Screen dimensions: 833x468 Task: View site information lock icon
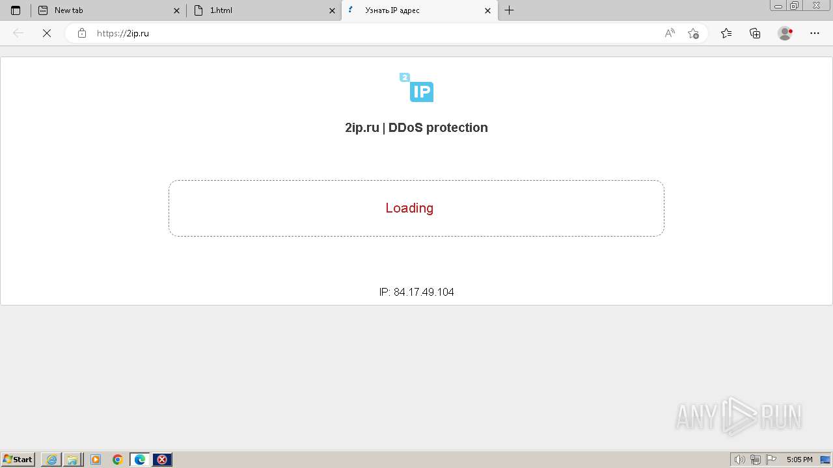click(x=82, y=33)
